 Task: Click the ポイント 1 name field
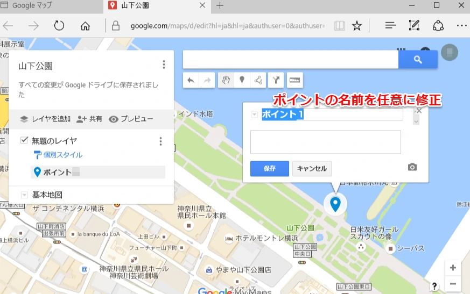pos(332,114)
